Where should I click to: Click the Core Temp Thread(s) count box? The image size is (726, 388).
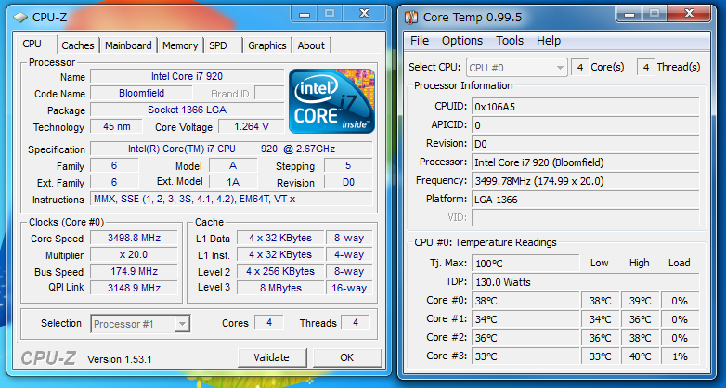pyautogui.click(x=645, y=68)
